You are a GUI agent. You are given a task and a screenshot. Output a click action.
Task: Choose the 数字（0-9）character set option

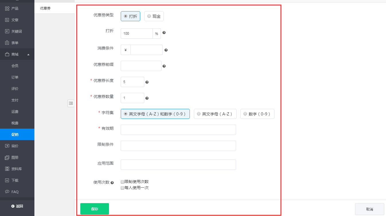point(245,114)
